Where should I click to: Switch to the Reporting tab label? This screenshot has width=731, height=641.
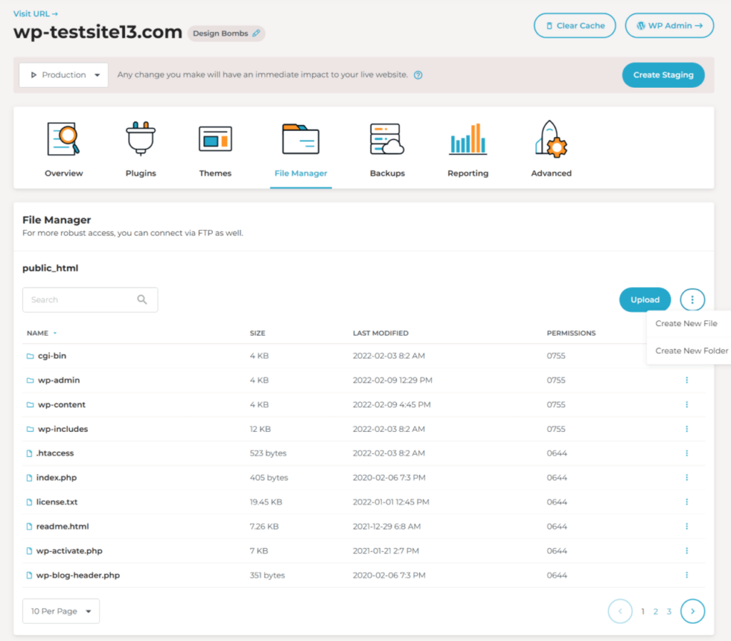pos(468,173)
